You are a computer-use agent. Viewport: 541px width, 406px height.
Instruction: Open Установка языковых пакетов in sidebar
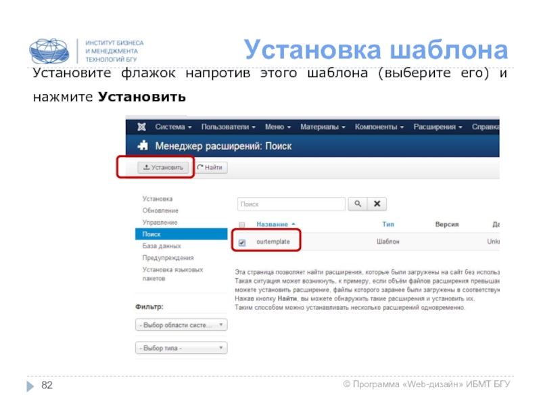point(172,274)
